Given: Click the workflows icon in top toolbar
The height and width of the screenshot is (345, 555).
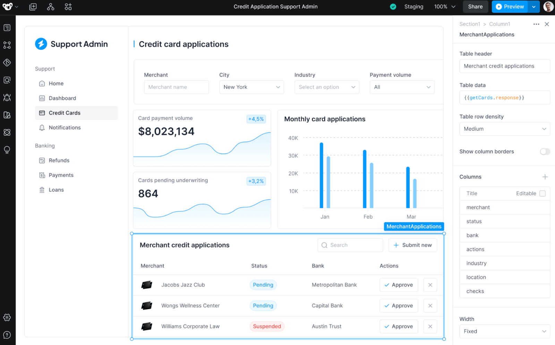Looking at the screenshot, I should click(x=51, y=7).
